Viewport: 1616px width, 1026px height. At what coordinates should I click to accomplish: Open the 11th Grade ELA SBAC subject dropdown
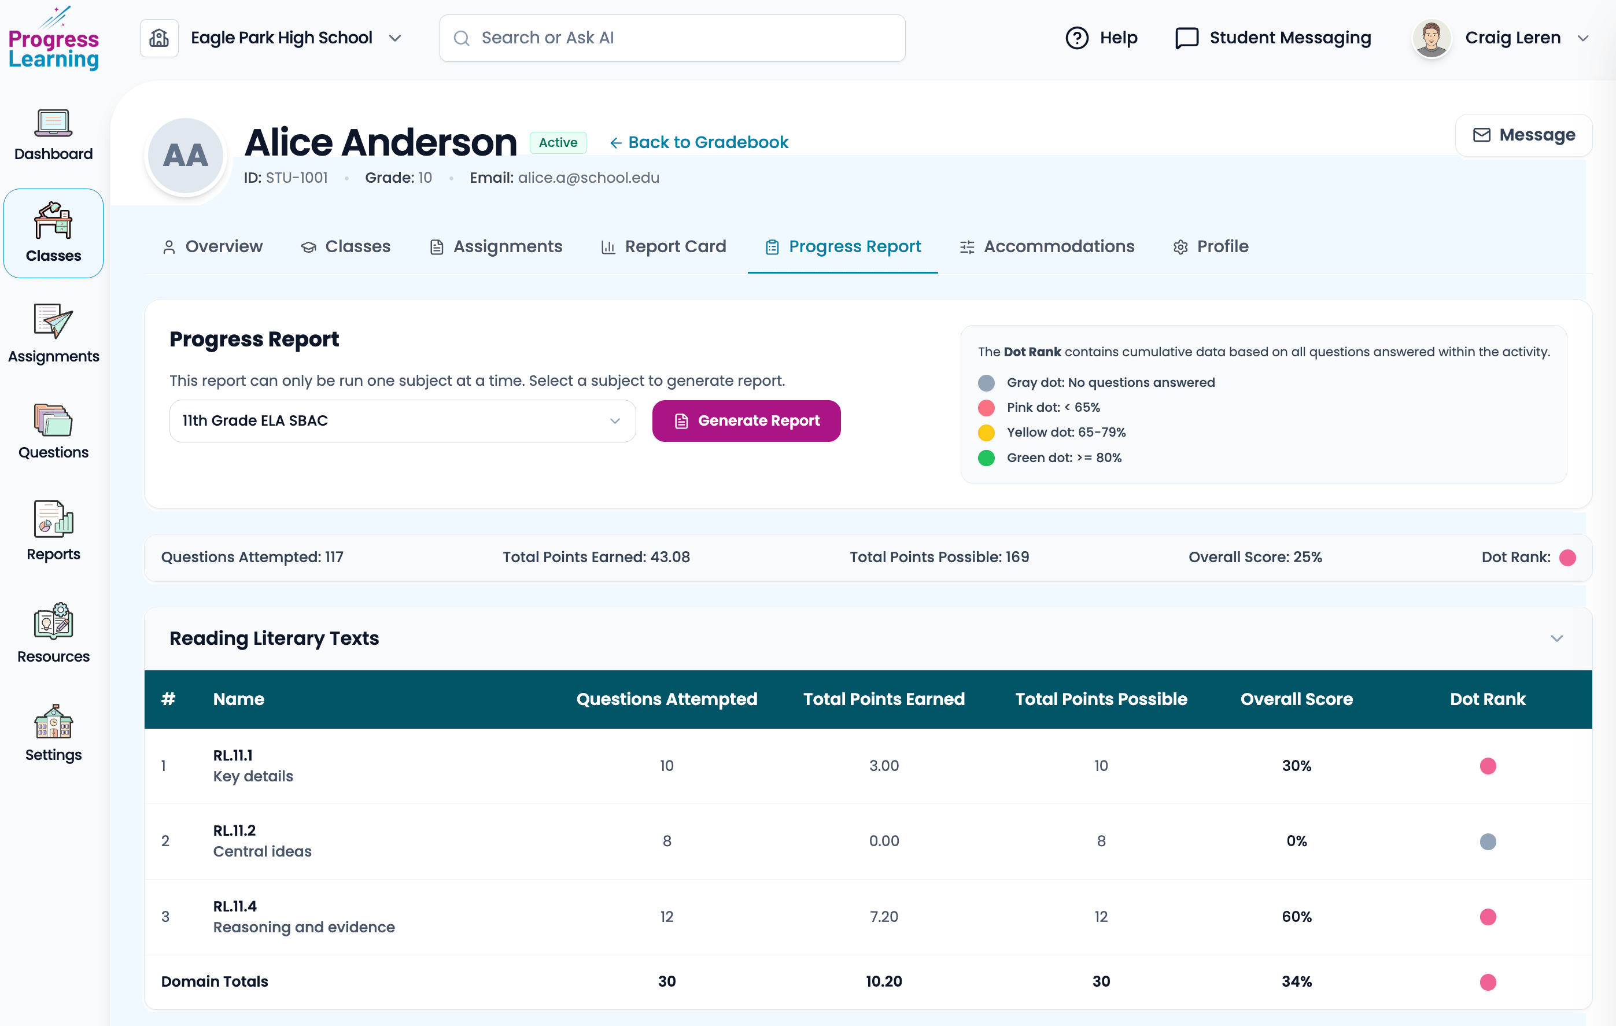point(401,420)
